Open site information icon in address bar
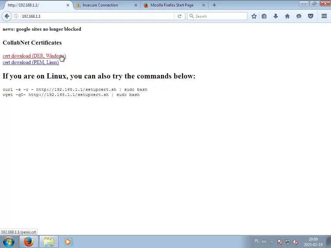This screenshot has height=248, width=331. (16, 16)
